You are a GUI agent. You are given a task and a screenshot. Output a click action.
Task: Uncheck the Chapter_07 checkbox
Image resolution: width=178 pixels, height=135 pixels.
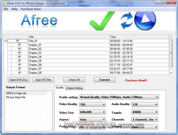(19, 69)
